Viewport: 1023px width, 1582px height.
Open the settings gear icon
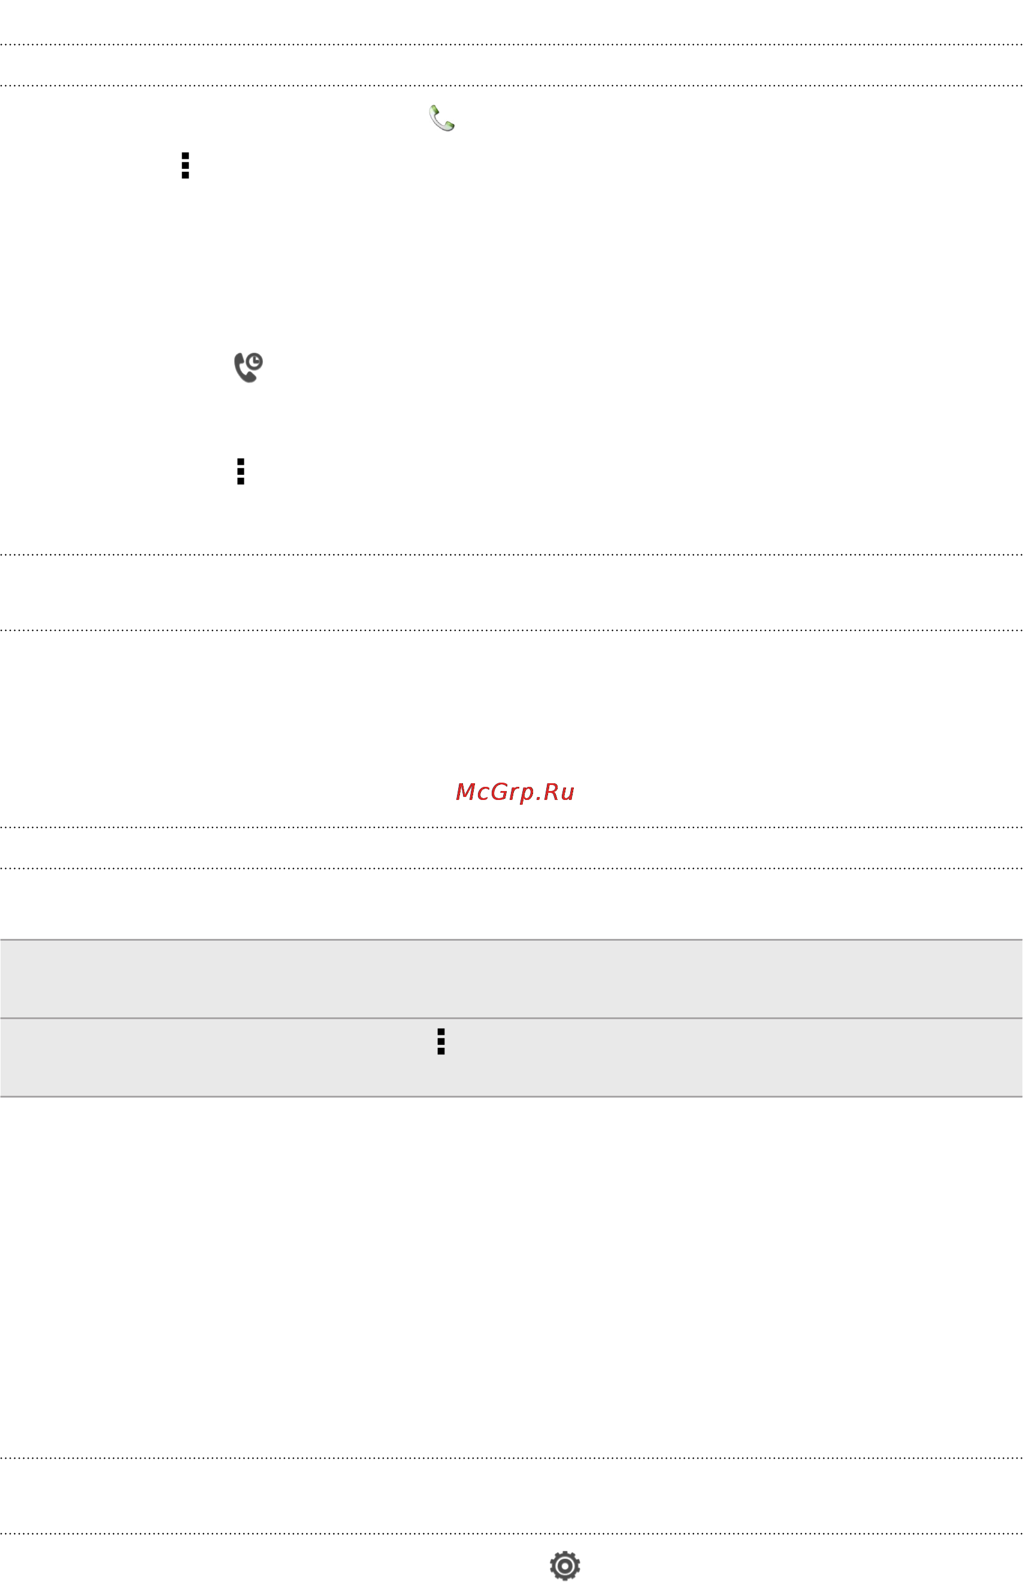pyautogui.click(x=565, y=1566)
